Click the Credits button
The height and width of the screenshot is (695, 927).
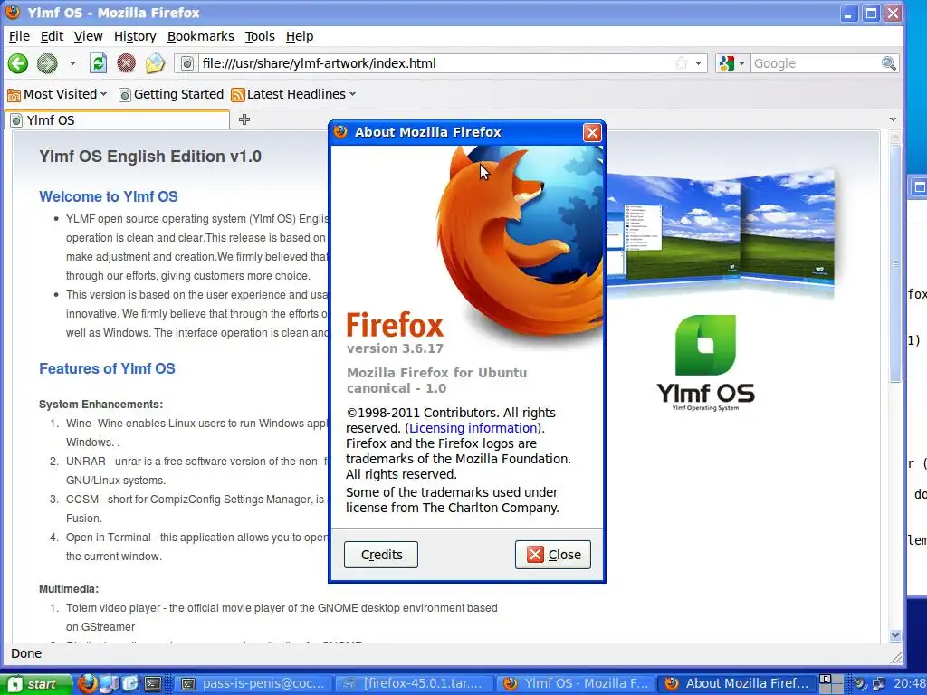[381, 555]
